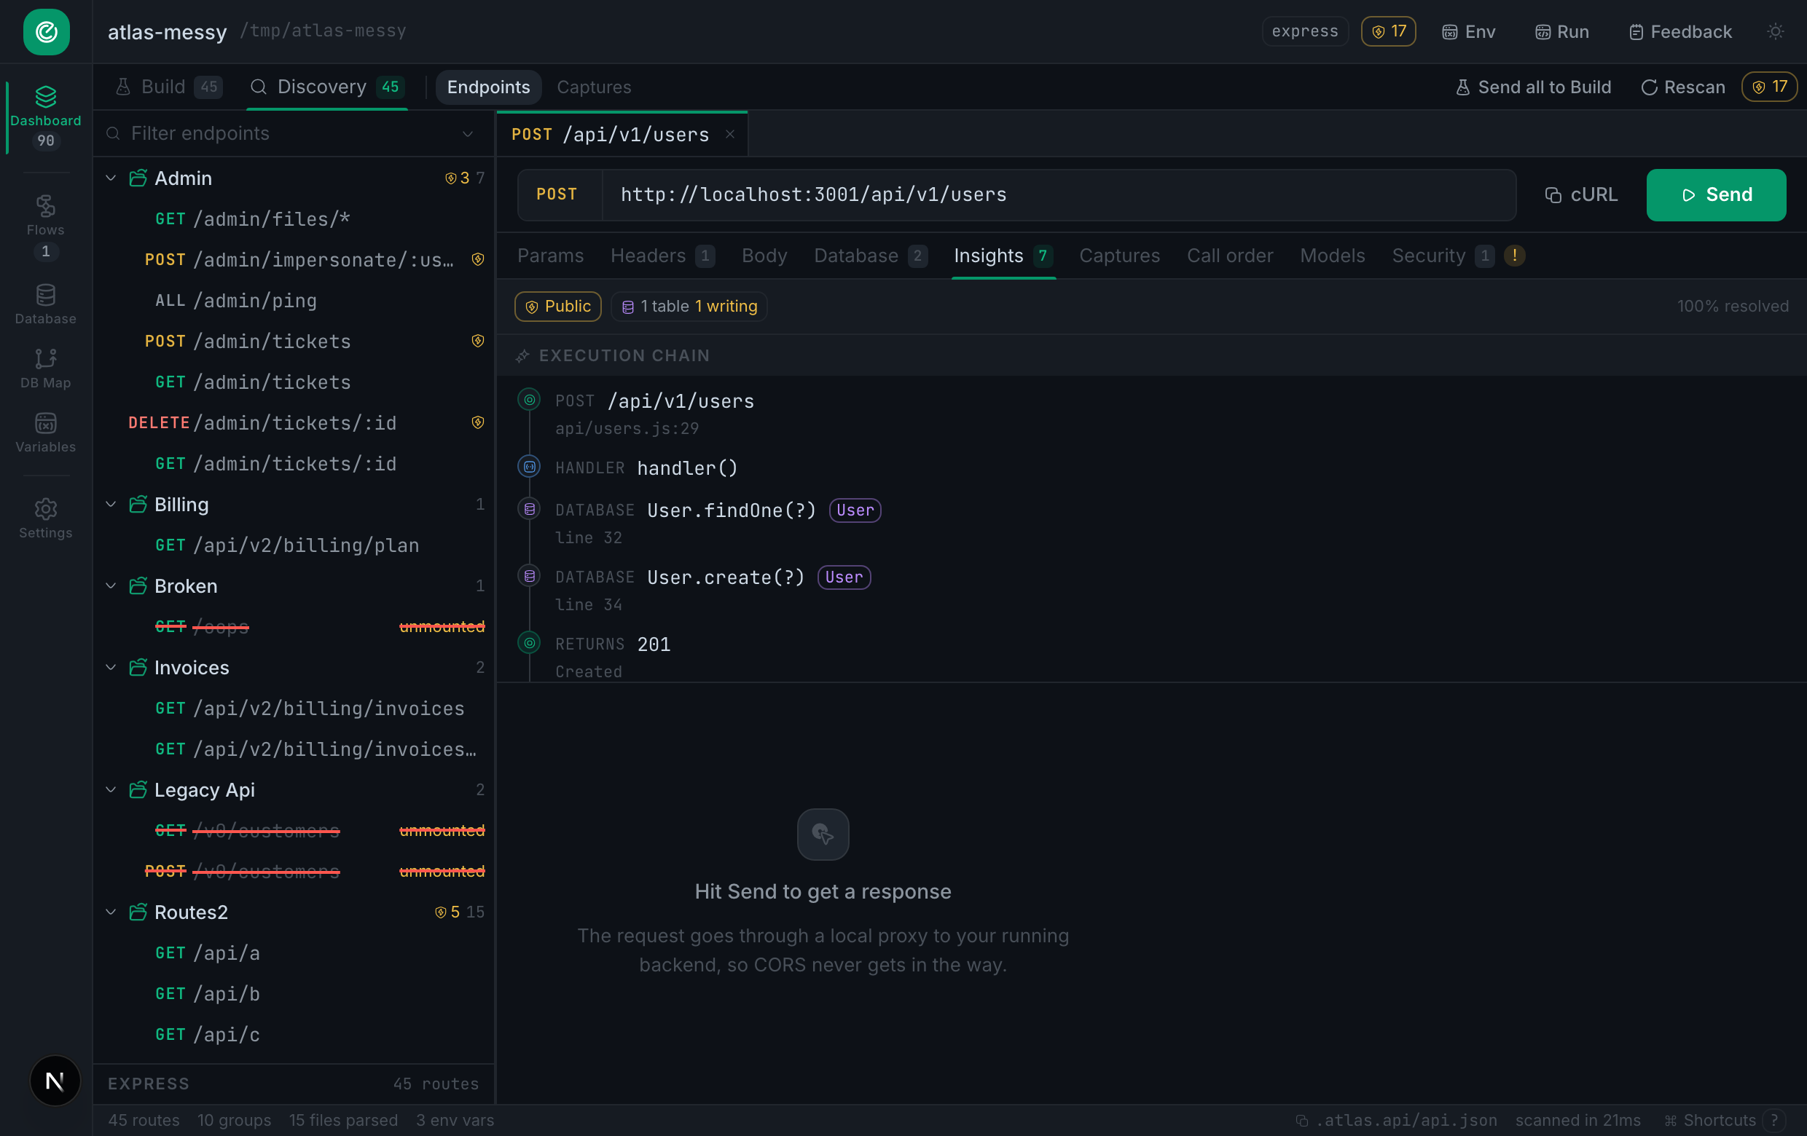Viewport: 1807px width, 1136px height.
Task: Open the Flows sidebar panel
Action: click(46, 226)
